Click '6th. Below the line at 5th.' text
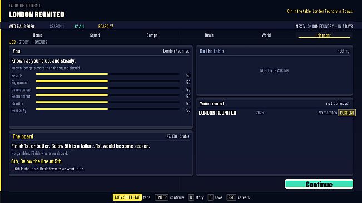 click(37, 161)
